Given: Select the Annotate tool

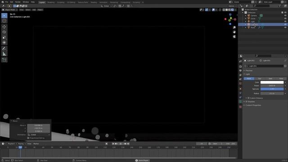Looking at the screenshot, I should point(4,49).
